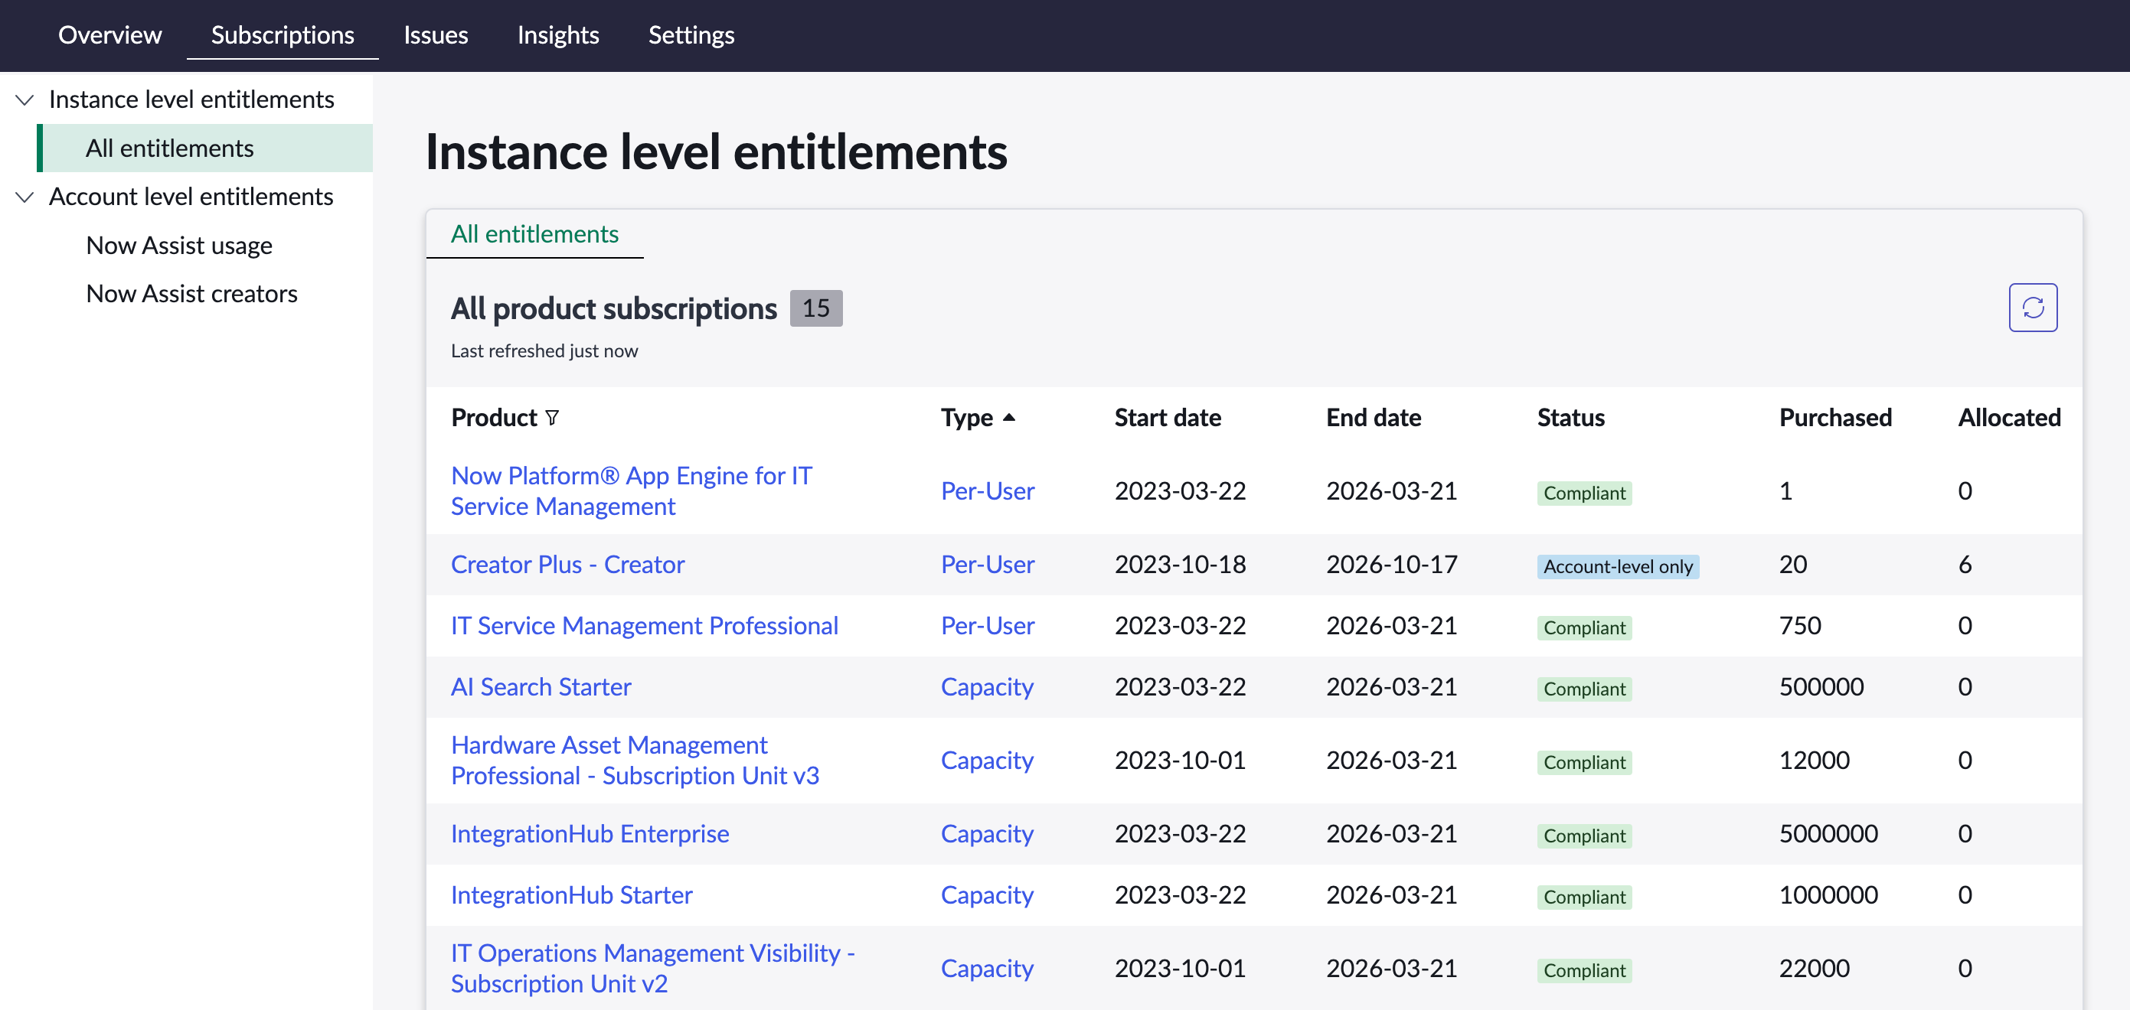Click Compliant badge for IntegrationHub Starter

coord(1584,897)
